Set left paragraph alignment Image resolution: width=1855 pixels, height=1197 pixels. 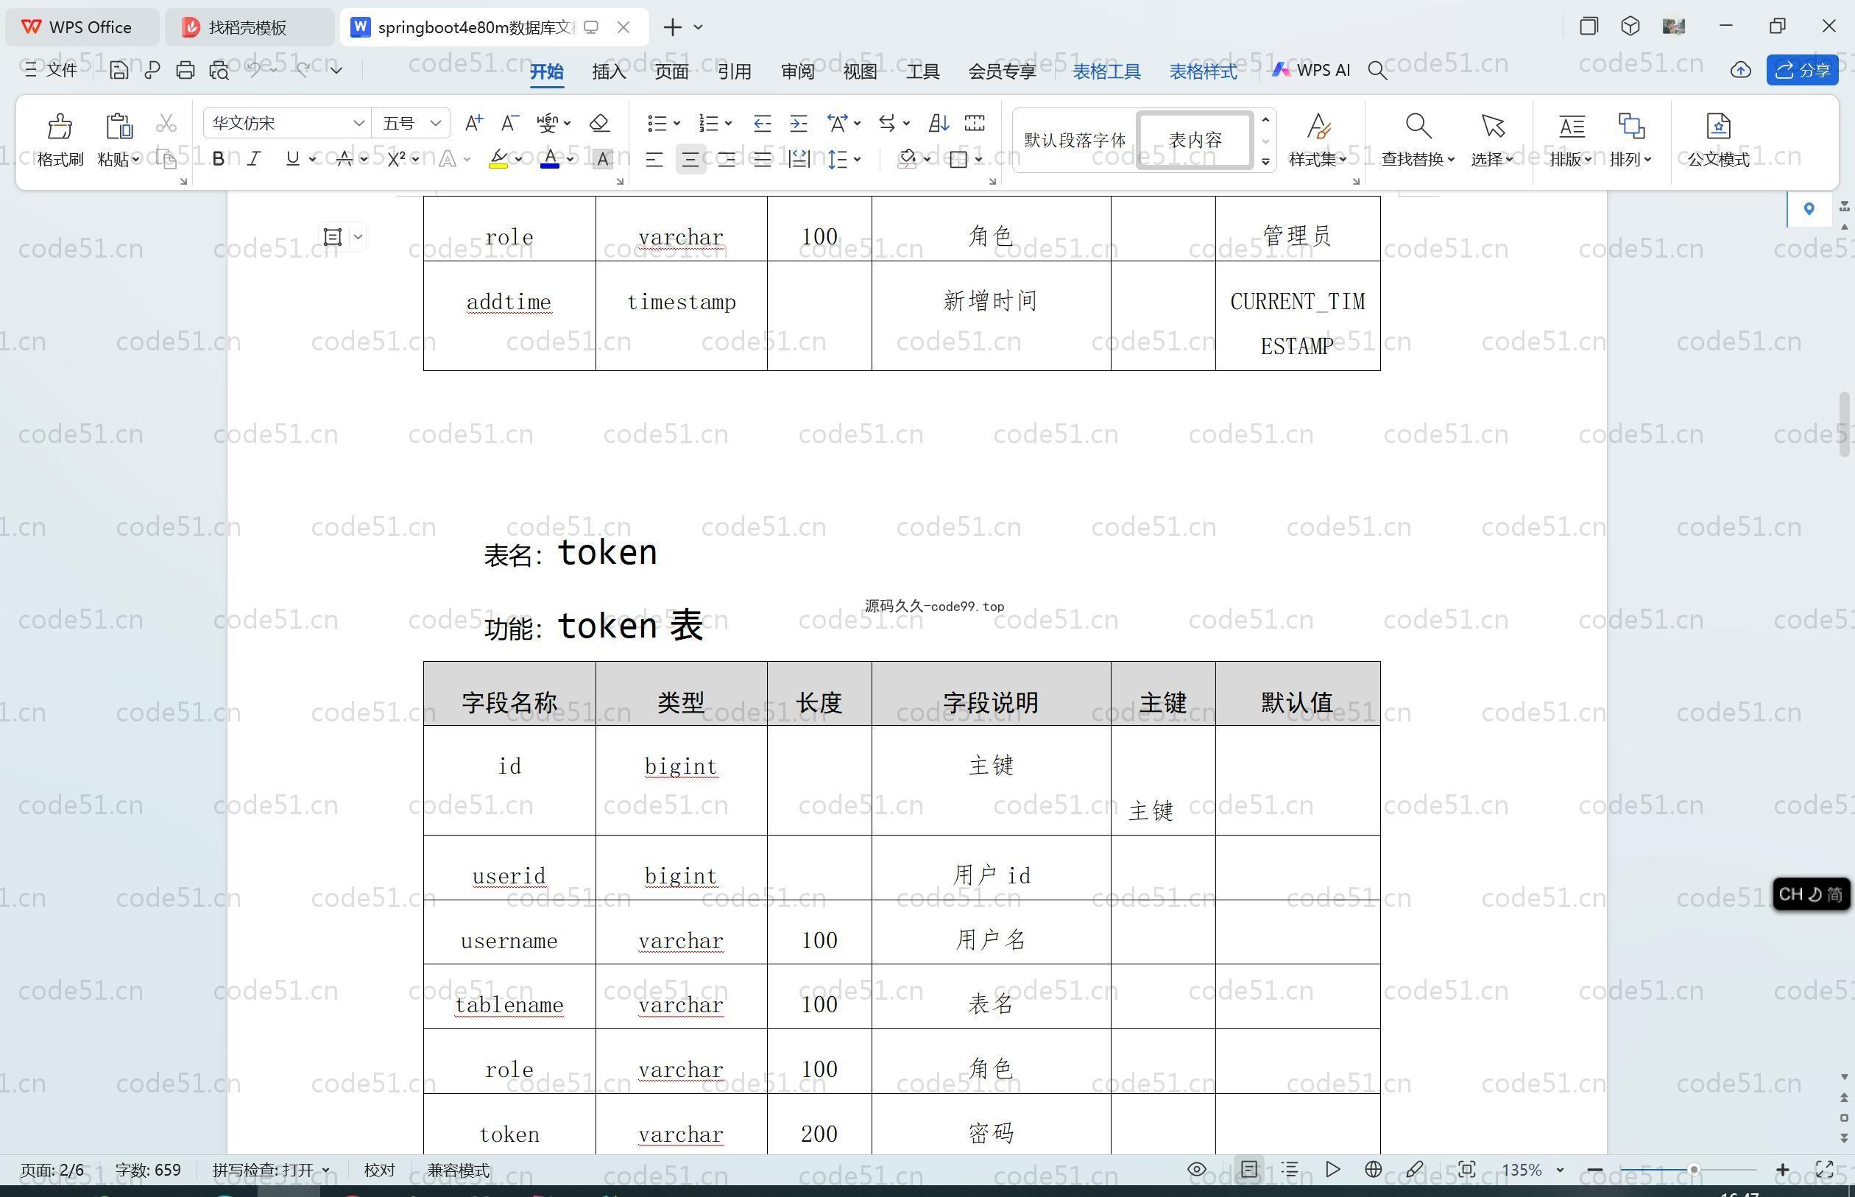point(654,160)
